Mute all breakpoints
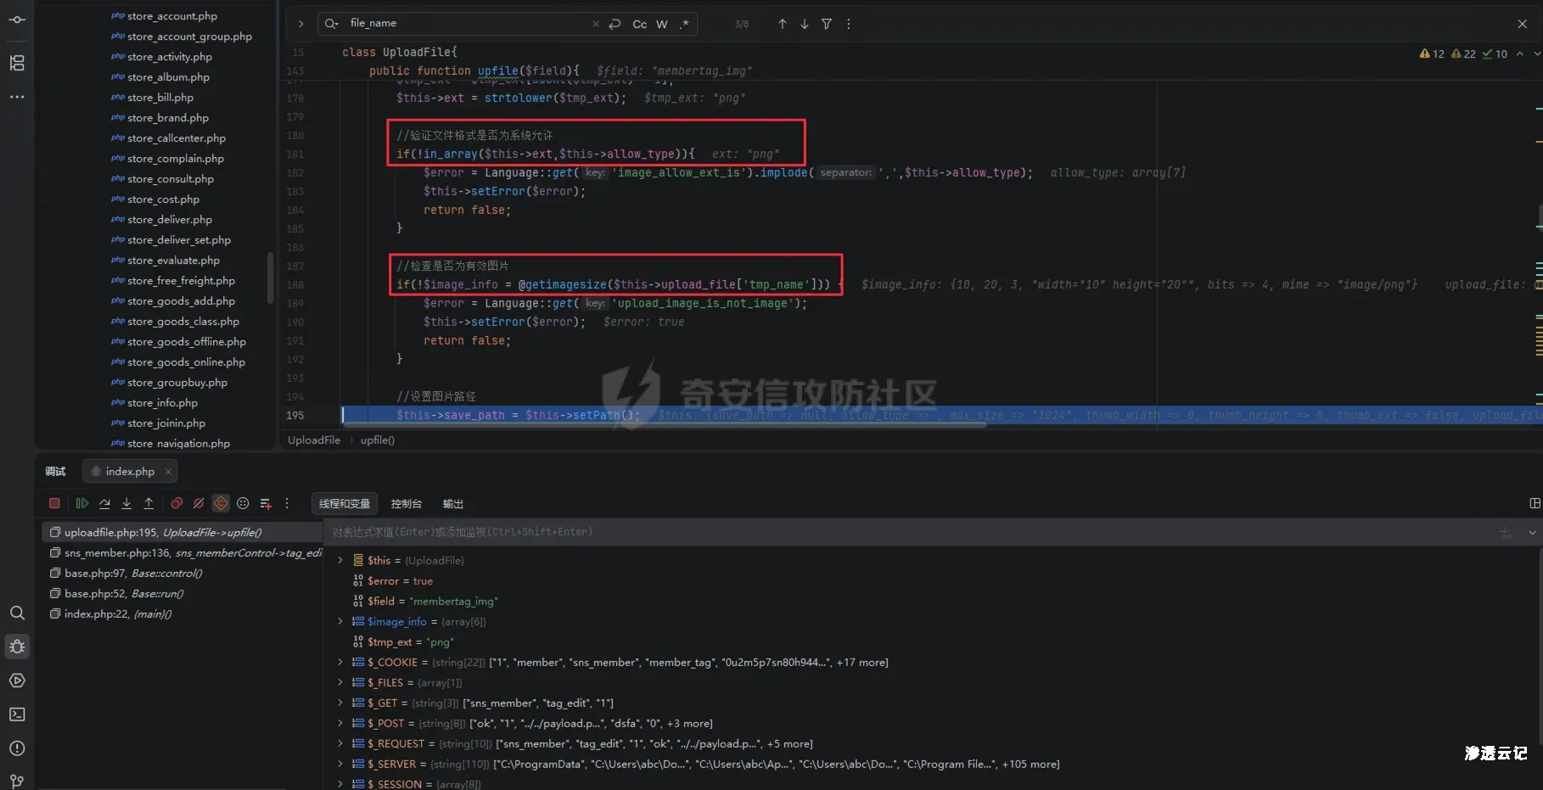Screen dimensions: 1543x790 (x=199, y=503)
